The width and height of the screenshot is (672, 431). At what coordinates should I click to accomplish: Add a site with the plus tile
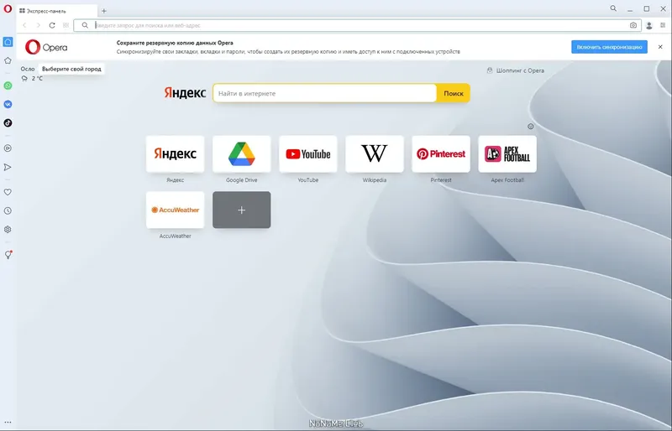242,210
